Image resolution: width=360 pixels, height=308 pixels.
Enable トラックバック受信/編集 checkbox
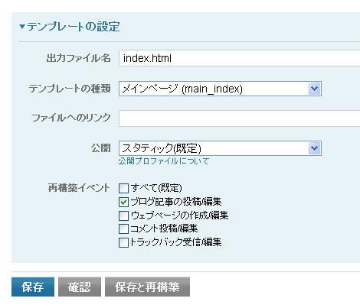[123, 242]
